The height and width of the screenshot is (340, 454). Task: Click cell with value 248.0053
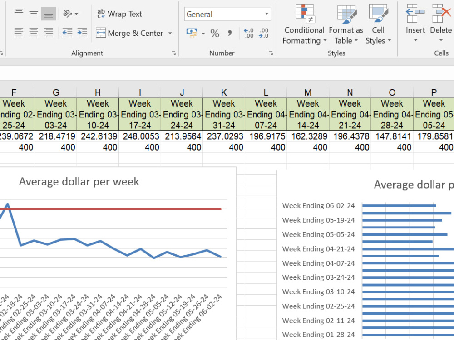140,136
